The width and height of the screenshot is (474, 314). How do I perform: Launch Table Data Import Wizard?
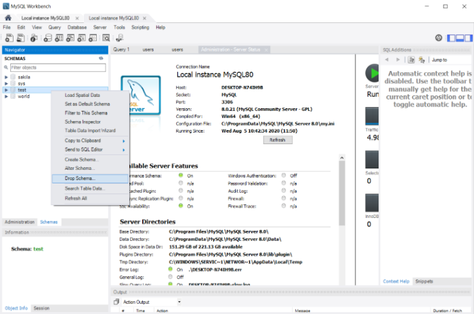tap(90, 130)
